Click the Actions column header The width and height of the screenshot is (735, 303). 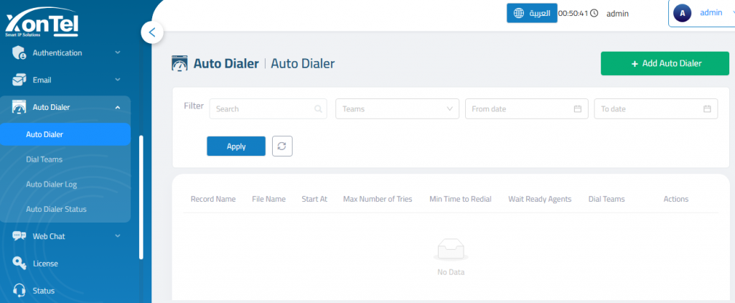click(x=675, y=199)
